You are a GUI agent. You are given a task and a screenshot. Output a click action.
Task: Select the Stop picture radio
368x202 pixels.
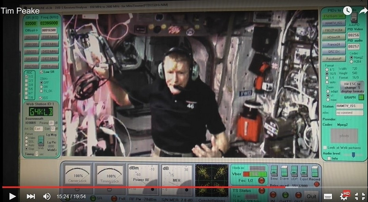[x=26, y=149]
